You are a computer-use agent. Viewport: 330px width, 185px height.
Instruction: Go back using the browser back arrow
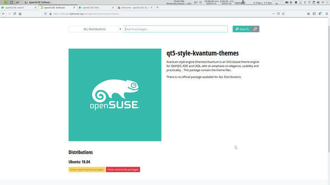tap(4, 14)
